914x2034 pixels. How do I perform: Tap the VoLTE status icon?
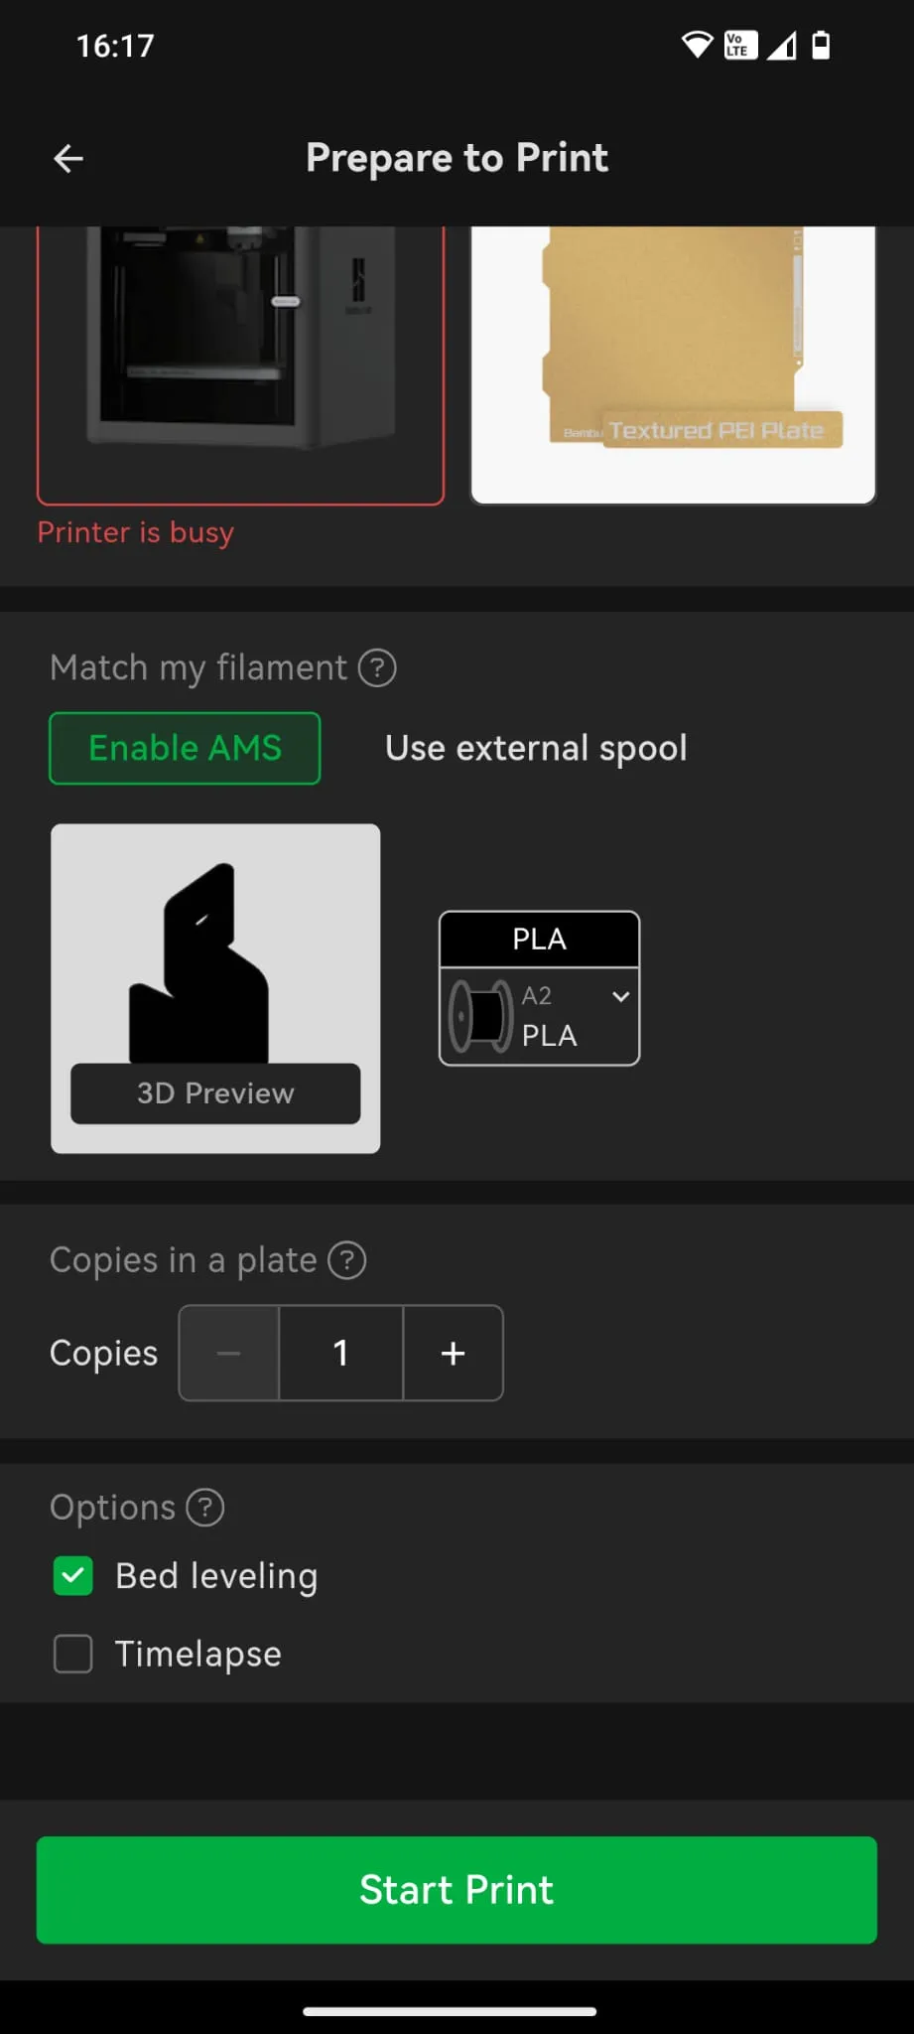[x=739, y=45]
